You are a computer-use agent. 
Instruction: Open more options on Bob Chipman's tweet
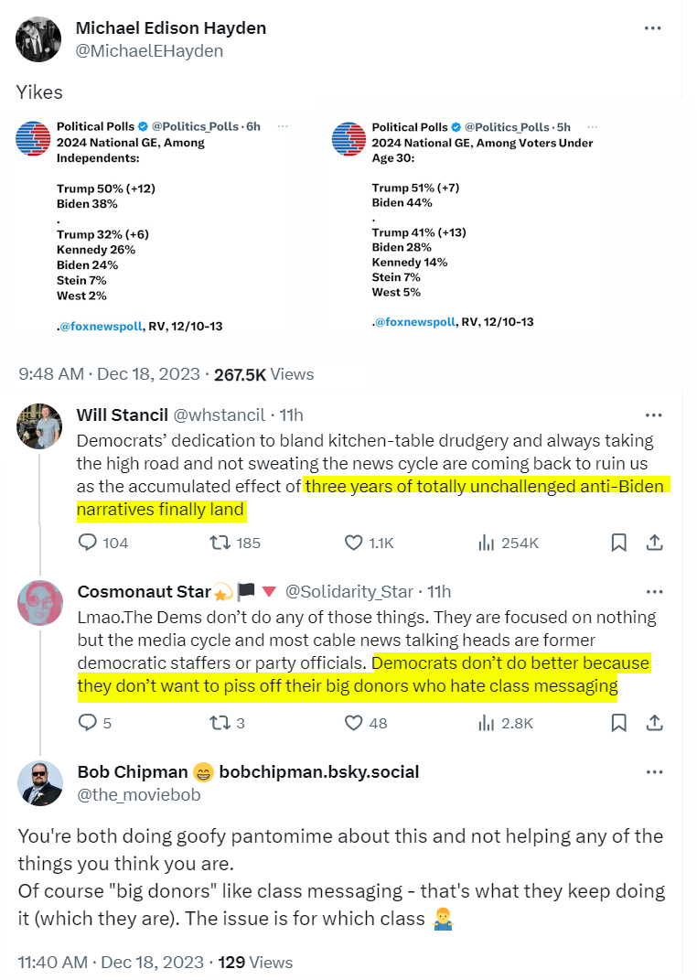click(654, 772)
